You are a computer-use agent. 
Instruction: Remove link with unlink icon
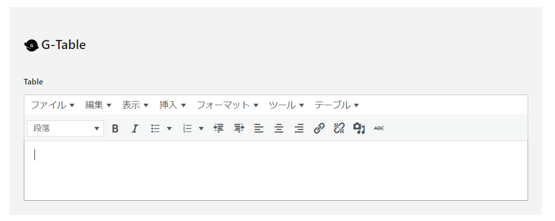339,128
